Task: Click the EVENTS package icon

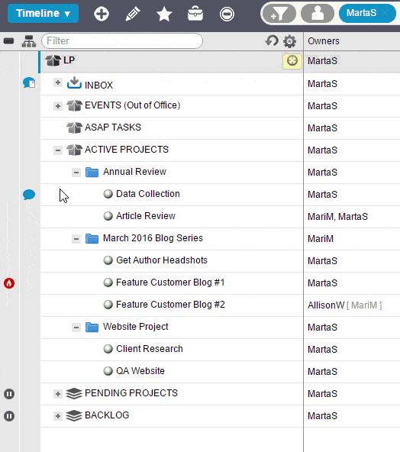Action: pos(74,105)
